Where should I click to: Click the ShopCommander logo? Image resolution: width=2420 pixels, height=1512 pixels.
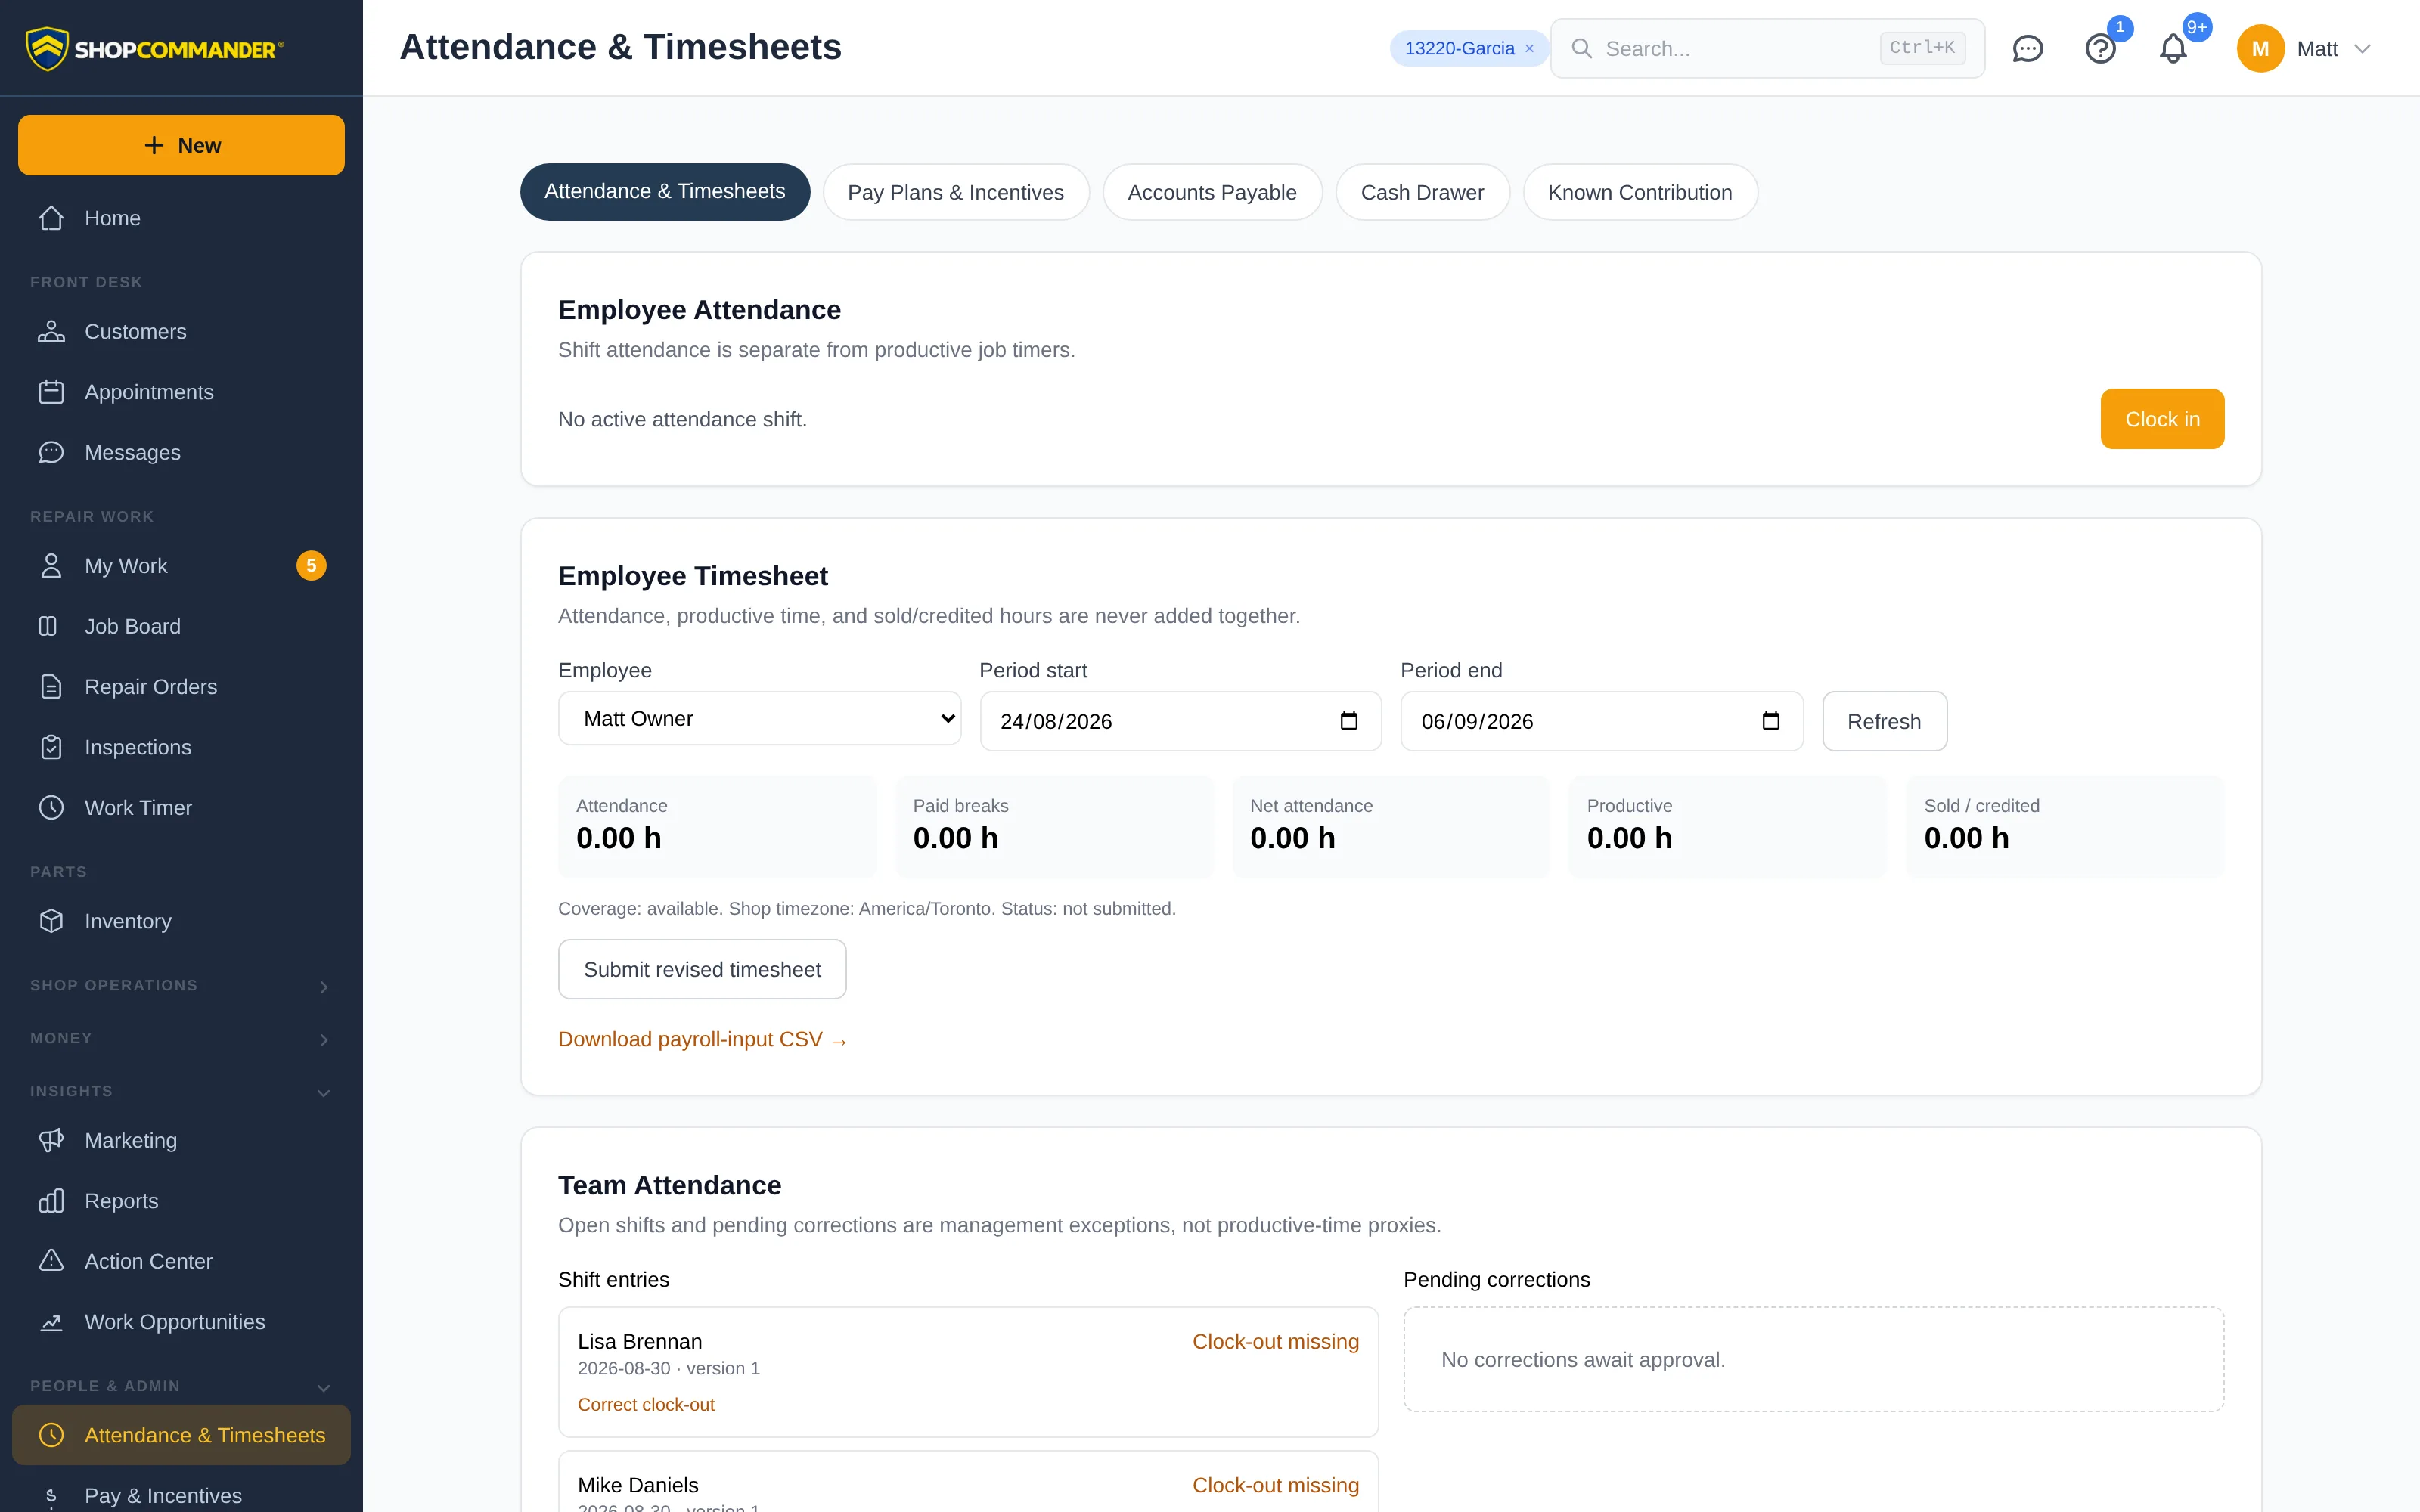155,48
